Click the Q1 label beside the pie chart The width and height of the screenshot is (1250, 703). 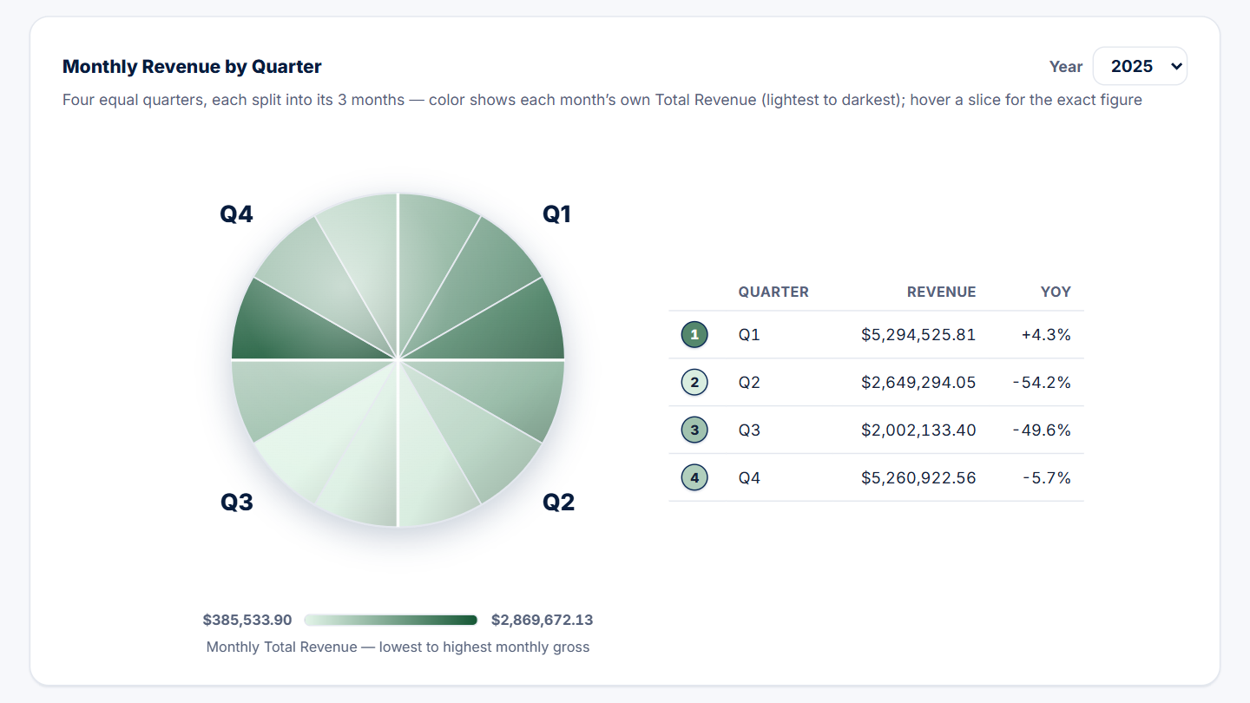click(x=557, y=214)
